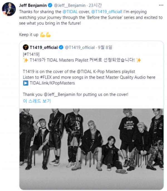
Task: Click the verified badge next to T1419_official
Action: click(x=61, y=47)
